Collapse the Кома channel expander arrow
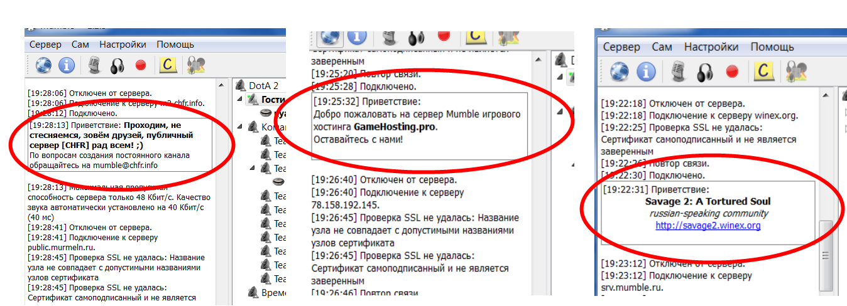The image size is (847, 306). tap(240, 127)
